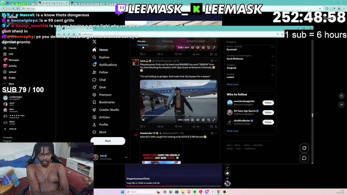Click the X search field

(x=250, y=42)
